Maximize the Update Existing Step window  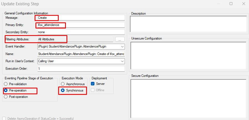[x=231, y=4]
